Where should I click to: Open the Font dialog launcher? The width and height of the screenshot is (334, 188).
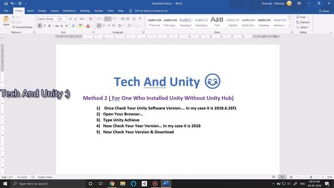coord(93,32)
